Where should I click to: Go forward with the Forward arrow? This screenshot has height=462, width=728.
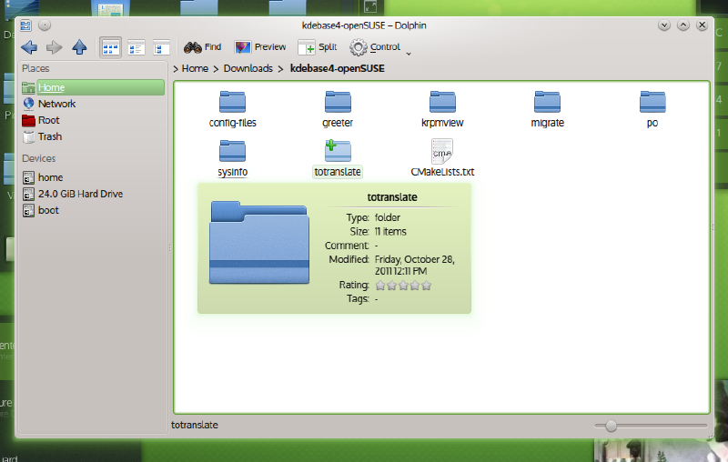55,47
